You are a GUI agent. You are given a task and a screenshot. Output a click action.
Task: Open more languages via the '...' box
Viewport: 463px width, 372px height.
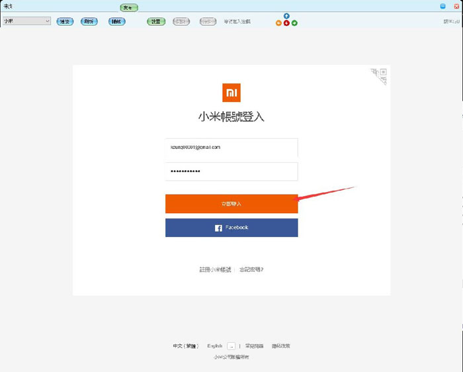click(x=232, y=346)
